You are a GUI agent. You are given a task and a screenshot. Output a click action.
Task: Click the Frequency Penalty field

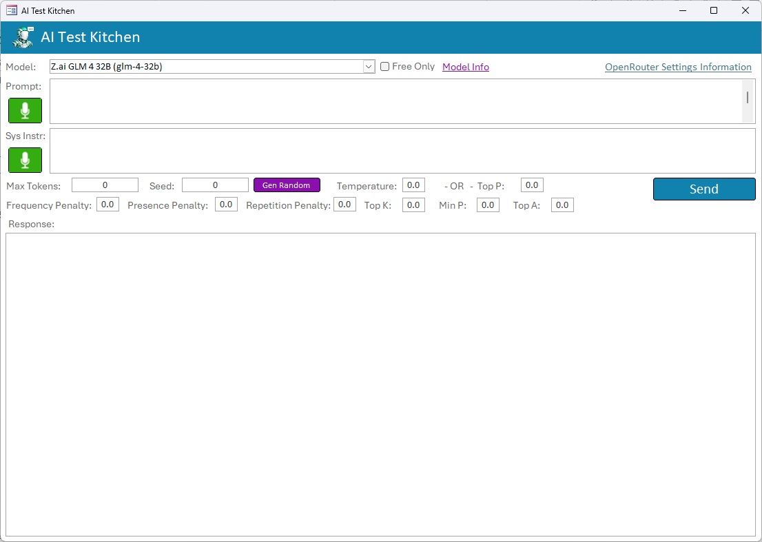(x=107, y=205)
